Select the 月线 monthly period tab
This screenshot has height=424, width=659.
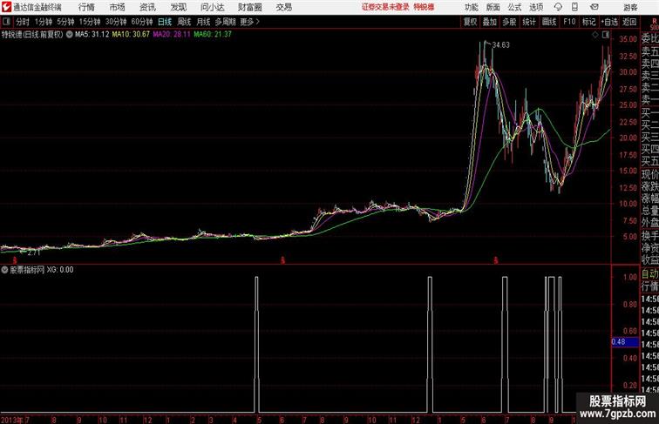tap(203, 22)
